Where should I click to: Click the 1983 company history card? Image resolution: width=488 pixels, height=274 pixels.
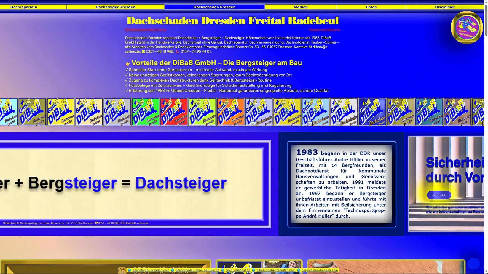(x=342, y=184)
